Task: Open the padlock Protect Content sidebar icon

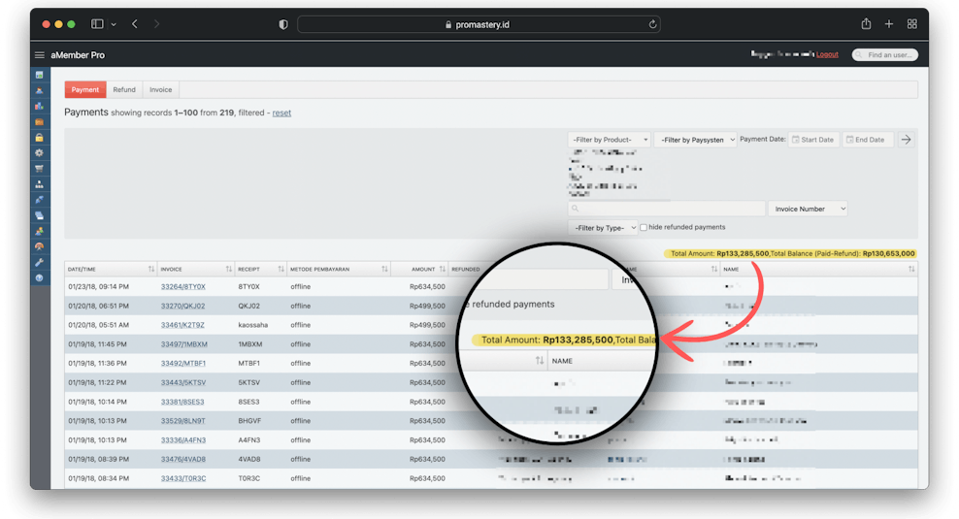Action: (39, 138)
